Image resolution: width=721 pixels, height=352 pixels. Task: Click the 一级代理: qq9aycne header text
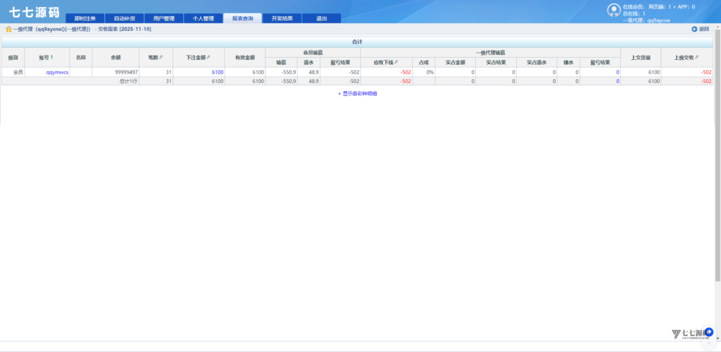646,20
